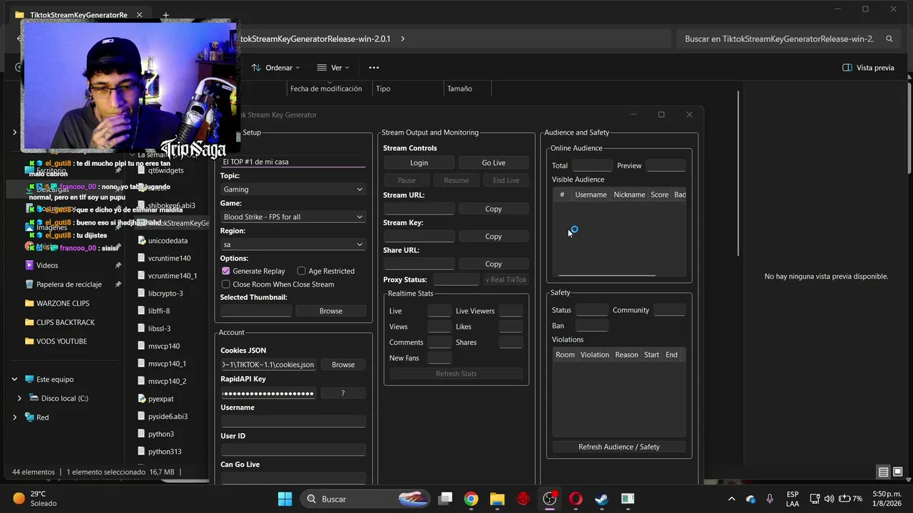Click the Nickname column header
913x513 pixels.
pyautogui.click(x=629, y=195)
